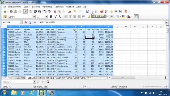Screen dimensions: 170x96
Task: Expand the Name Box dropdown
Action: pyautogui.click(x=21, y=22)
